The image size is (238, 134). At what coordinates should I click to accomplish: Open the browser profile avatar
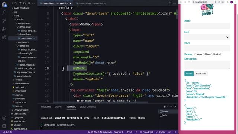point(232,2)
